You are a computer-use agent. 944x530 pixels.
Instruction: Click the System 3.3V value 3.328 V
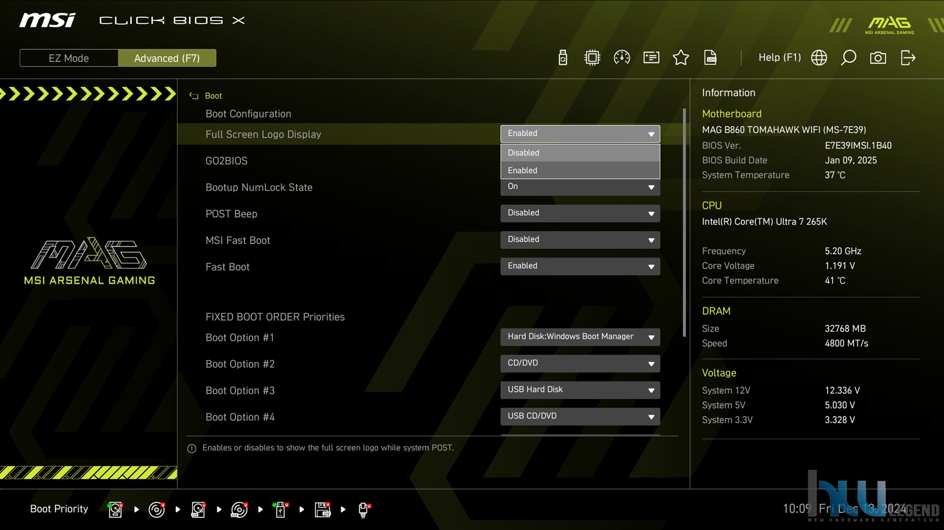[x=840, y=420]
